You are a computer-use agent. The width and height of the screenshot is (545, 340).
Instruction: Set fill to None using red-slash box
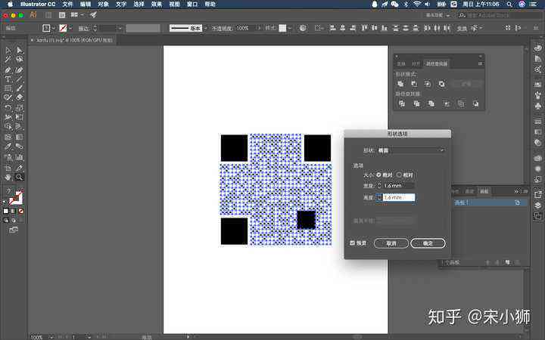[x=21, y=211]
